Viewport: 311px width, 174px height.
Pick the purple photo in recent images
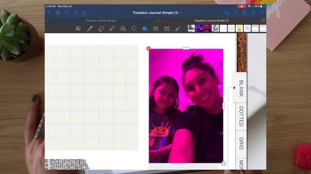tap(199, 29)
